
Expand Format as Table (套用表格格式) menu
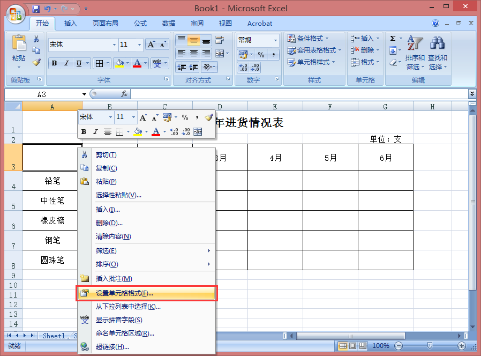[x=314, y=50]
